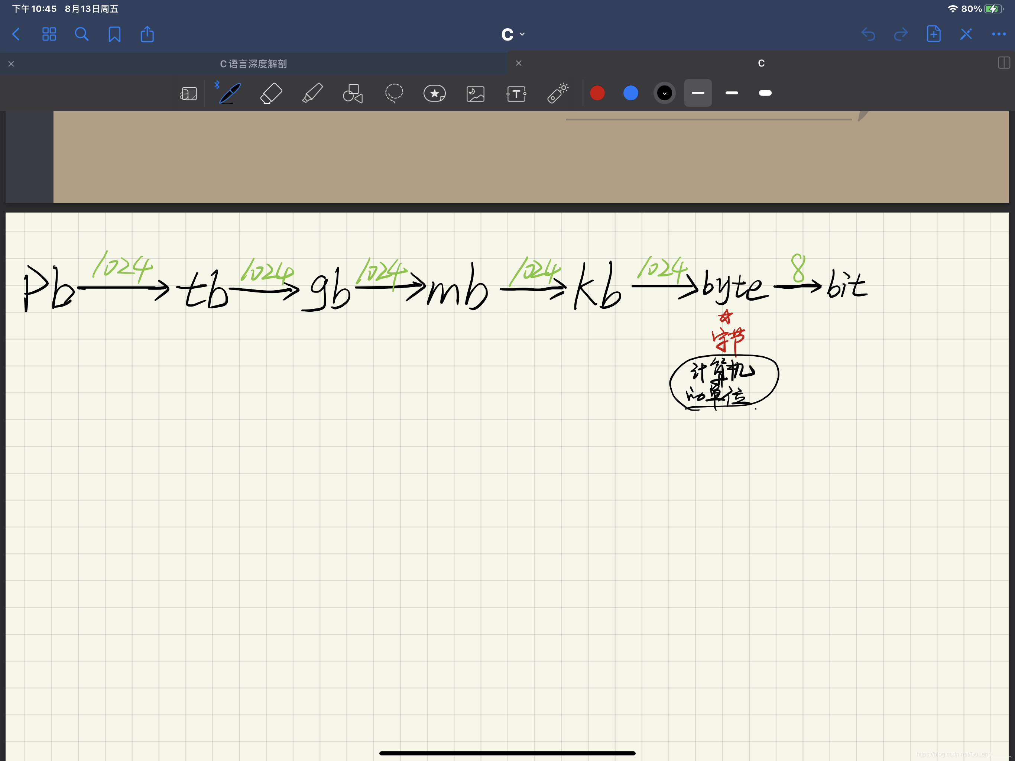
Task: Select the Text box tool
Action: 516,93
